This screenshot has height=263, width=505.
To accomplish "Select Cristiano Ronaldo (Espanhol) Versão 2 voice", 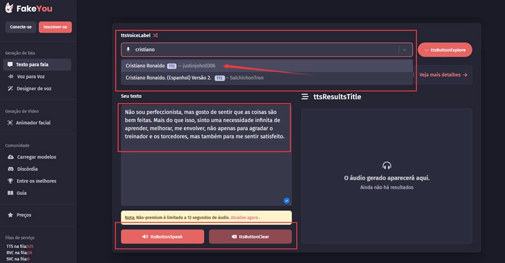I will tap(267, 78).
